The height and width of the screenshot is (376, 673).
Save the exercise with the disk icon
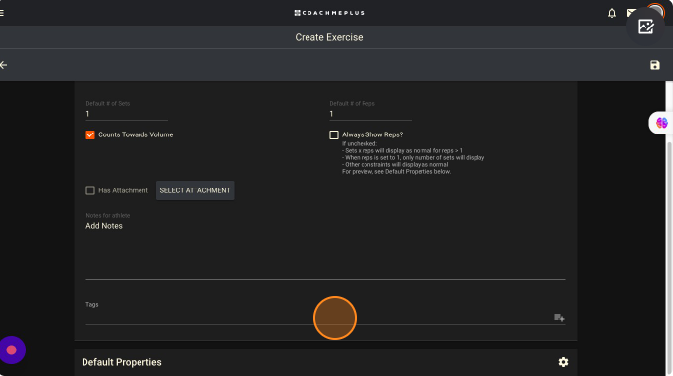click(655, 65)
